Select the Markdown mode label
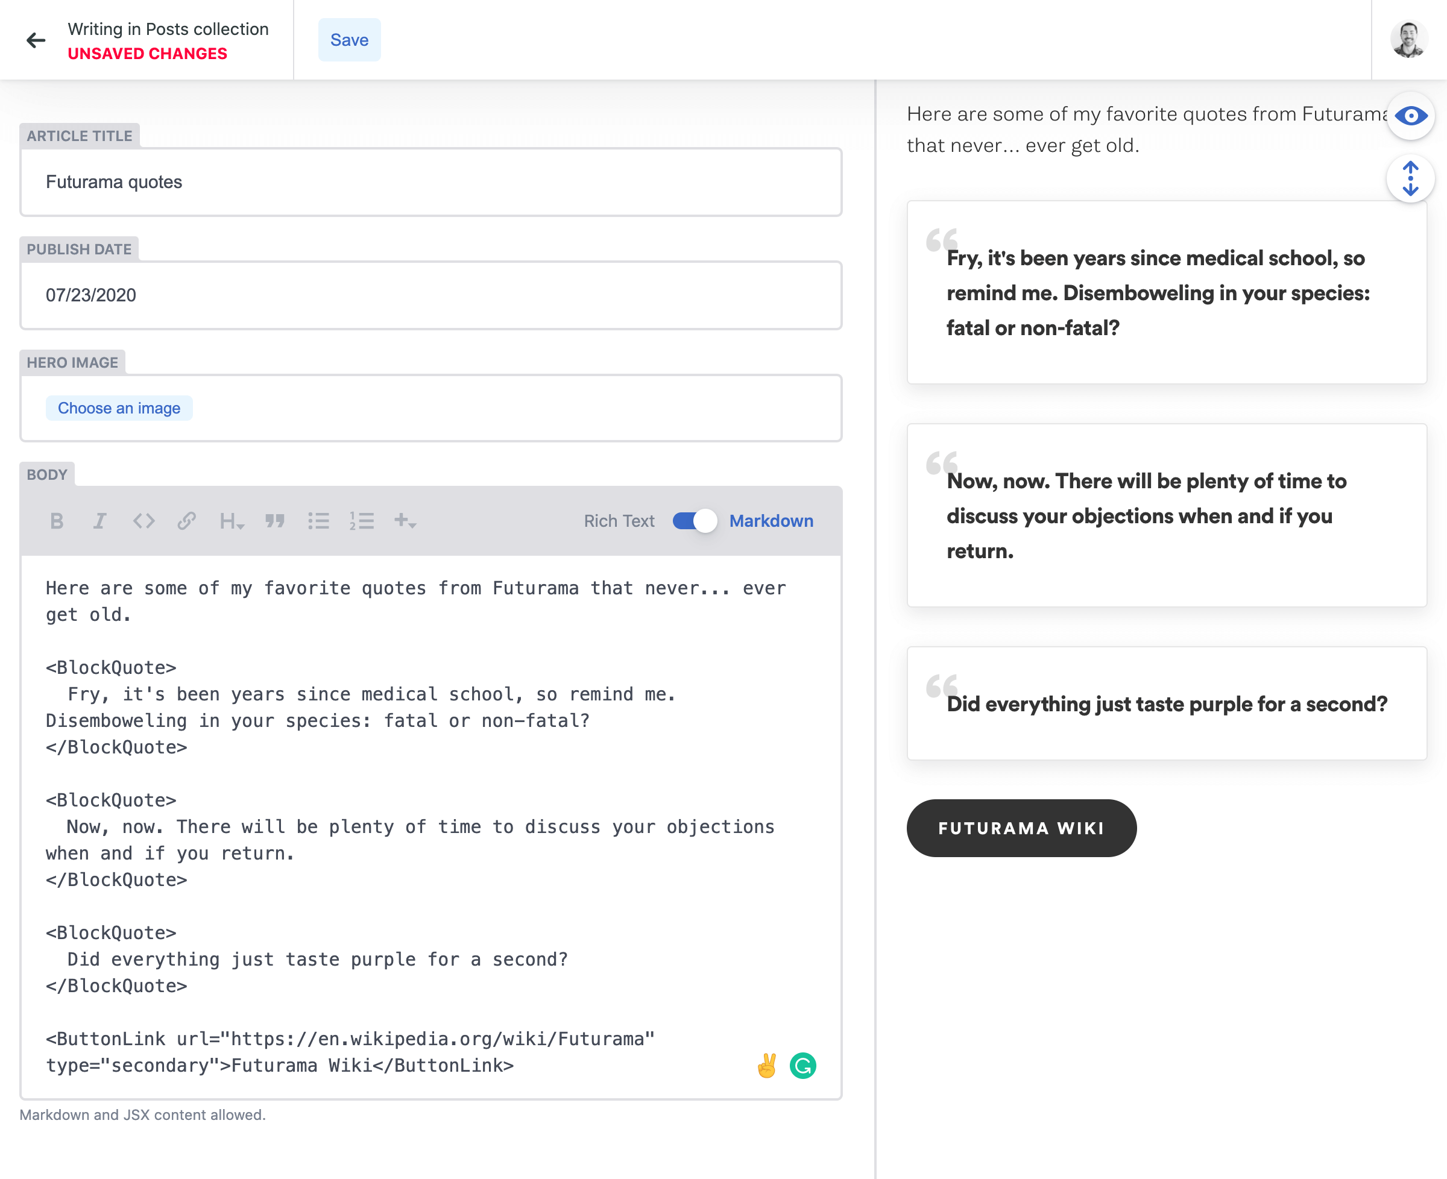Viewport: 1447px width, 1179px height. pos(771,521)
